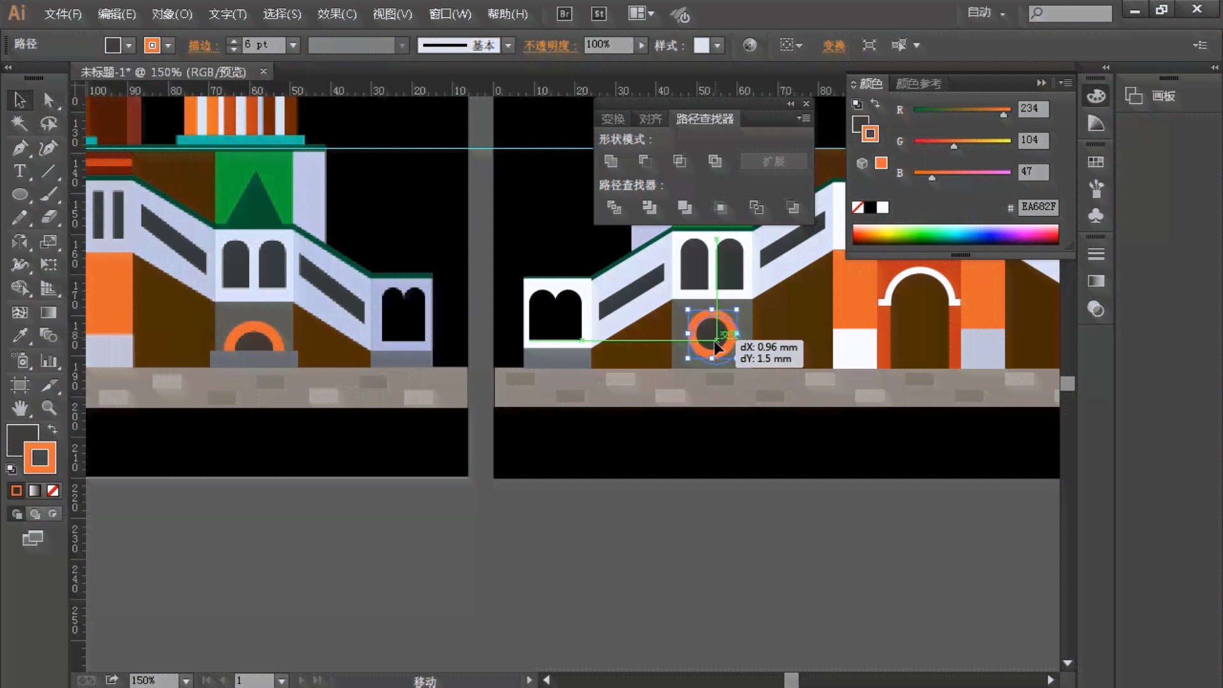Screen dimensions: 1223x688
Task: Click the 路径查找器 tab
Action: [704, 118]
